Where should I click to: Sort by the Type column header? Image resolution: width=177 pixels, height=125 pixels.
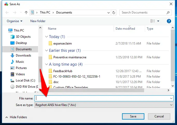tap(150, 29)
